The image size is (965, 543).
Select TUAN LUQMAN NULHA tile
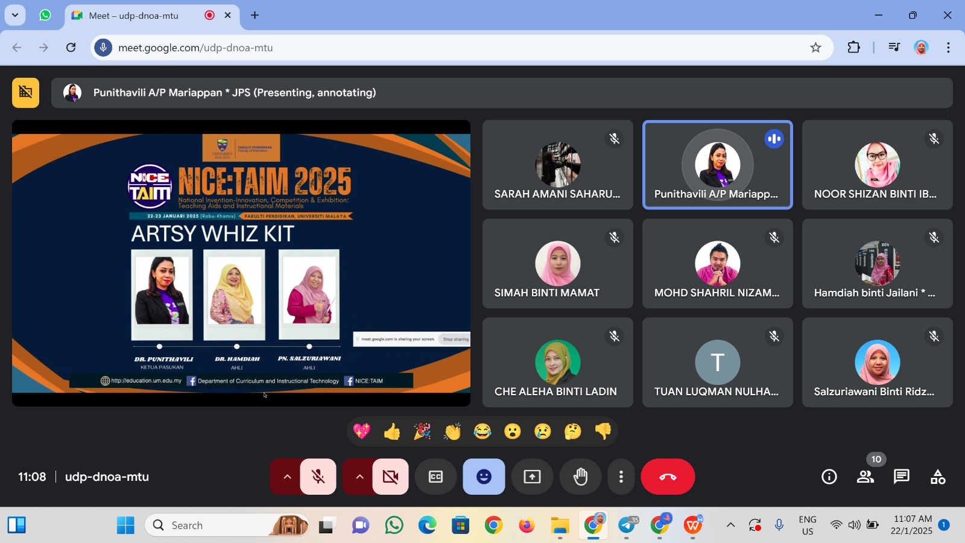click(x=718, y=363)
